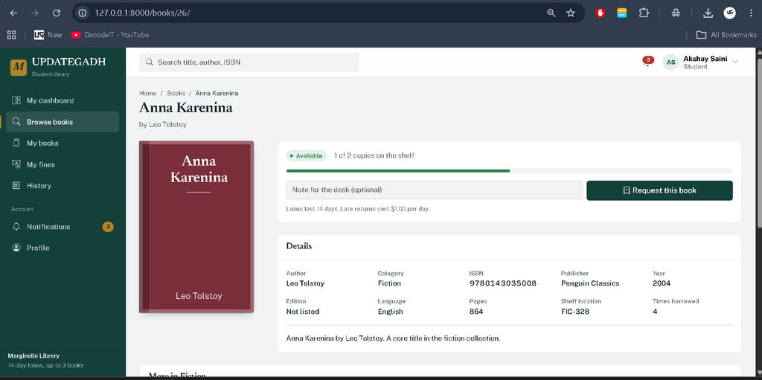This screenshot has width=762, height=380.
Task: Open My fines in the sidebar
Action: point(63,165)
